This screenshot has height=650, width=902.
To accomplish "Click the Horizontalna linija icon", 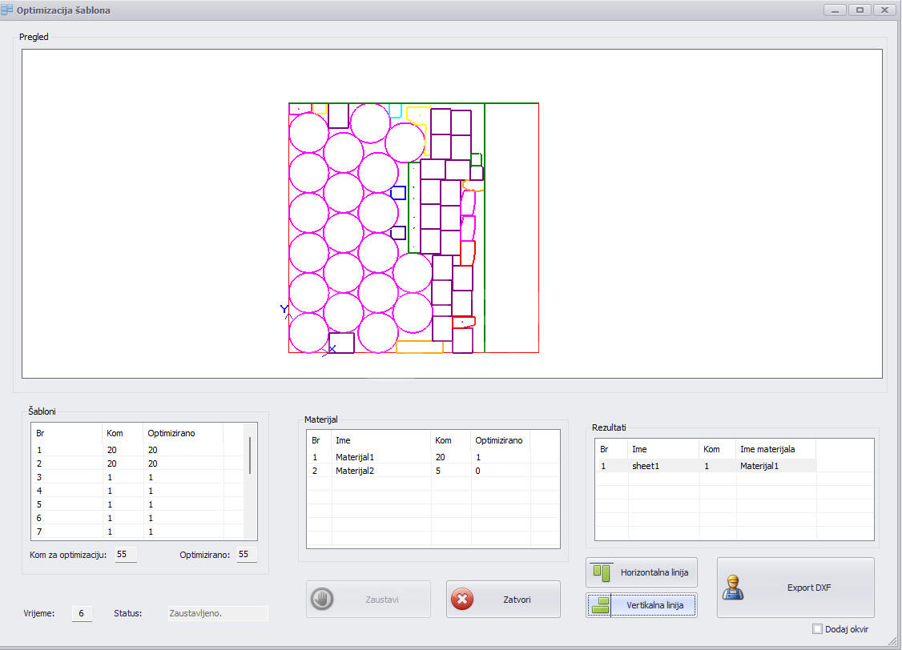I will tap(602, 572).
